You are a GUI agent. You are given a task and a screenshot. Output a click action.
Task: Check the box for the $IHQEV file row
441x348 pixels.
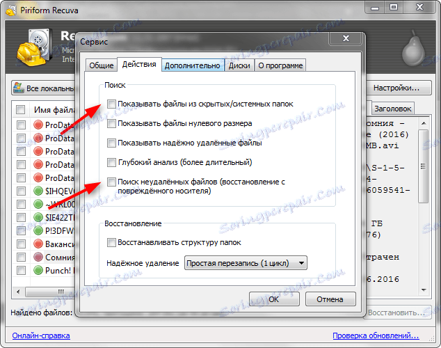[21, 191]
